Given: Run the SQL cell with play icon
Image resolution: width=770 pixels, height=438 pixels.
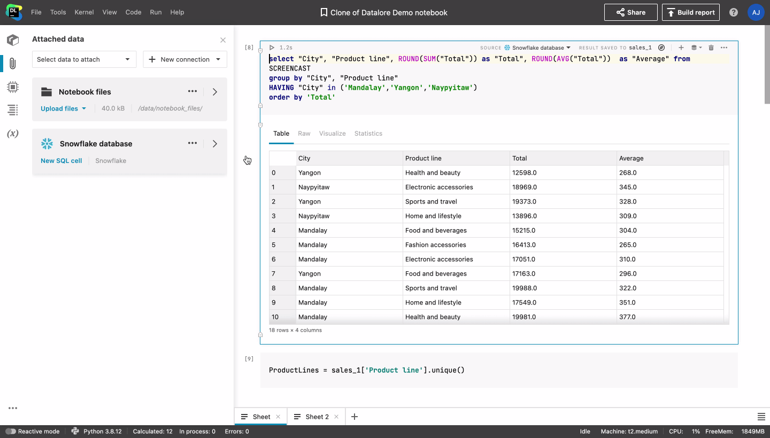Looking at the screenshot, I should coord(272,48).
